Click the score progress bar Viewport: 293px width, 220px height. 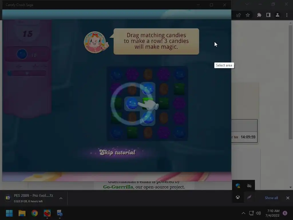[27, 73]
